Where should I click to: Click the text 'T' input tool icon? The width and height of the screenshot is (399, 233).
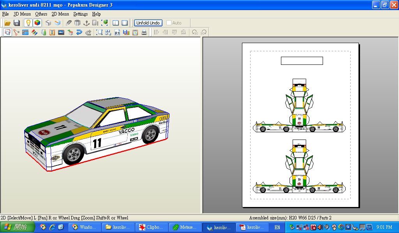[52, 33]
